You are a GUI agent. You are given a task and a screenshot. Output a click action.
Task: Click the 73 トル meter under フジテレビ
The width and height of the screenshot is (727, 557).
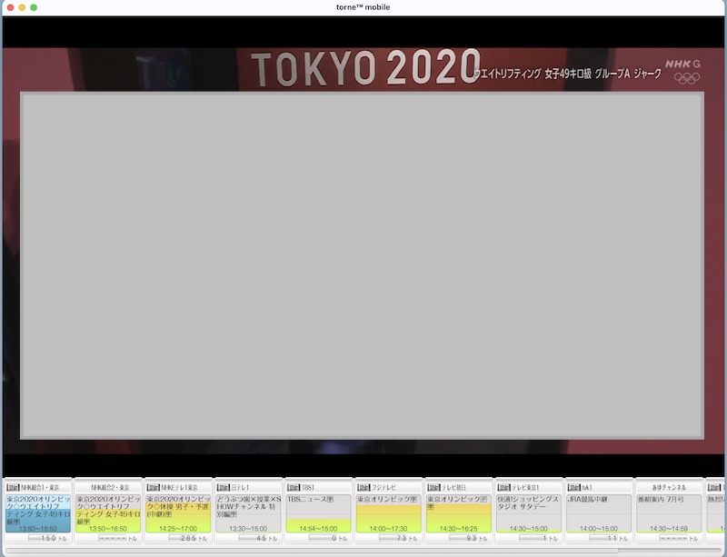pyautogui.click(x=398, y=538)
